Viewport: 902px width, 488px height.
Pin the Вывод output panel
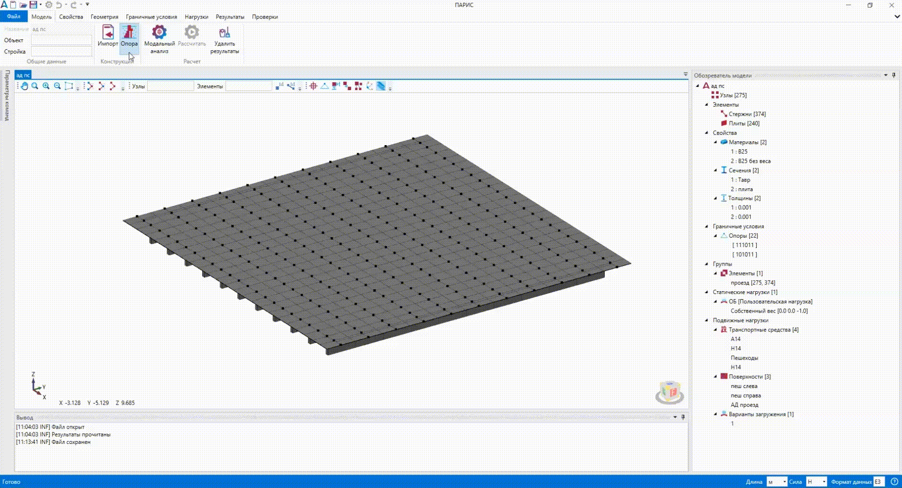coord(683,417)
